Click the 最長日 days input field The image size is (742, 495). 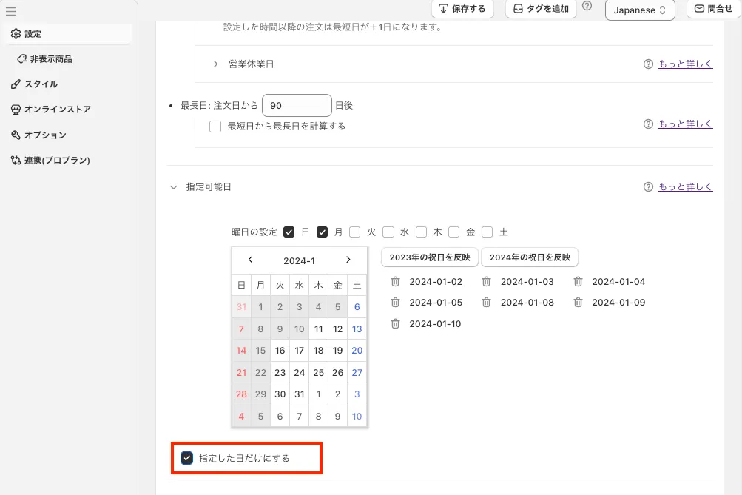297,106
